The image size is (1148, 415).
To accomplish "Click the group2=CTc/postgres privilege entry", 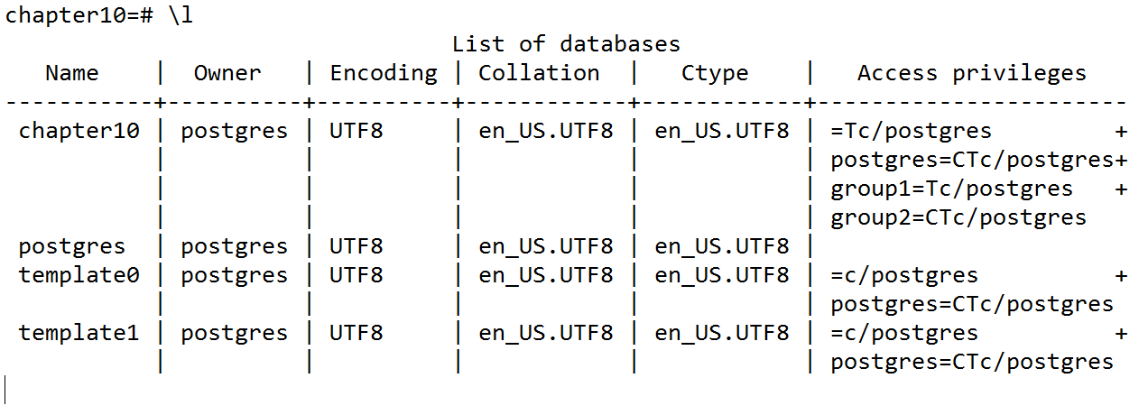I will click(x=958, y=217).
